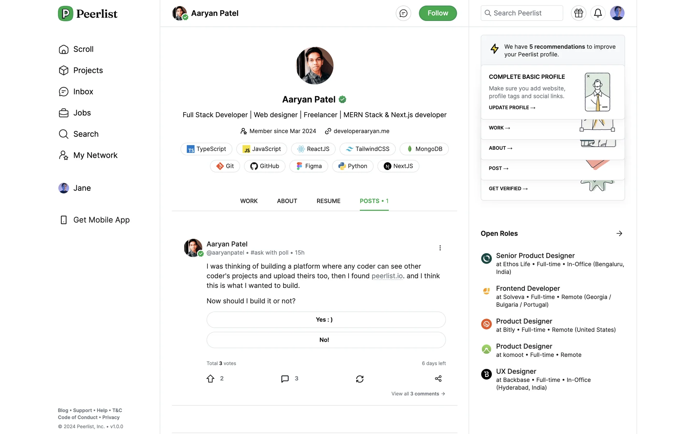The image size is (695, 434).
Task: Open developeraaryan.me website link
Action: point(361,131)
